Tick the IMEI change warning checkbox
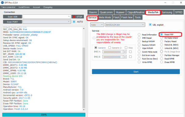This screenshot has width=185, height=117. pos(94,38)
